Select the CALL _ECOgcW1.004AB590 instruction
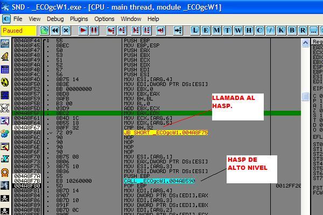The image size is (323, 215). pos(159,181)
